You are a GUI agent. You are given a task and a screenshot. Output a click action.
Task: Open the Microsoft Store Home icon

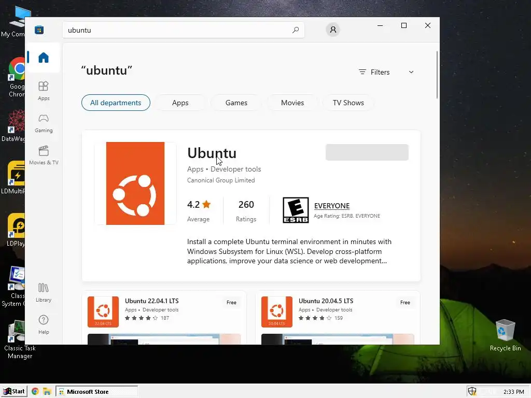tap(44, 58)
